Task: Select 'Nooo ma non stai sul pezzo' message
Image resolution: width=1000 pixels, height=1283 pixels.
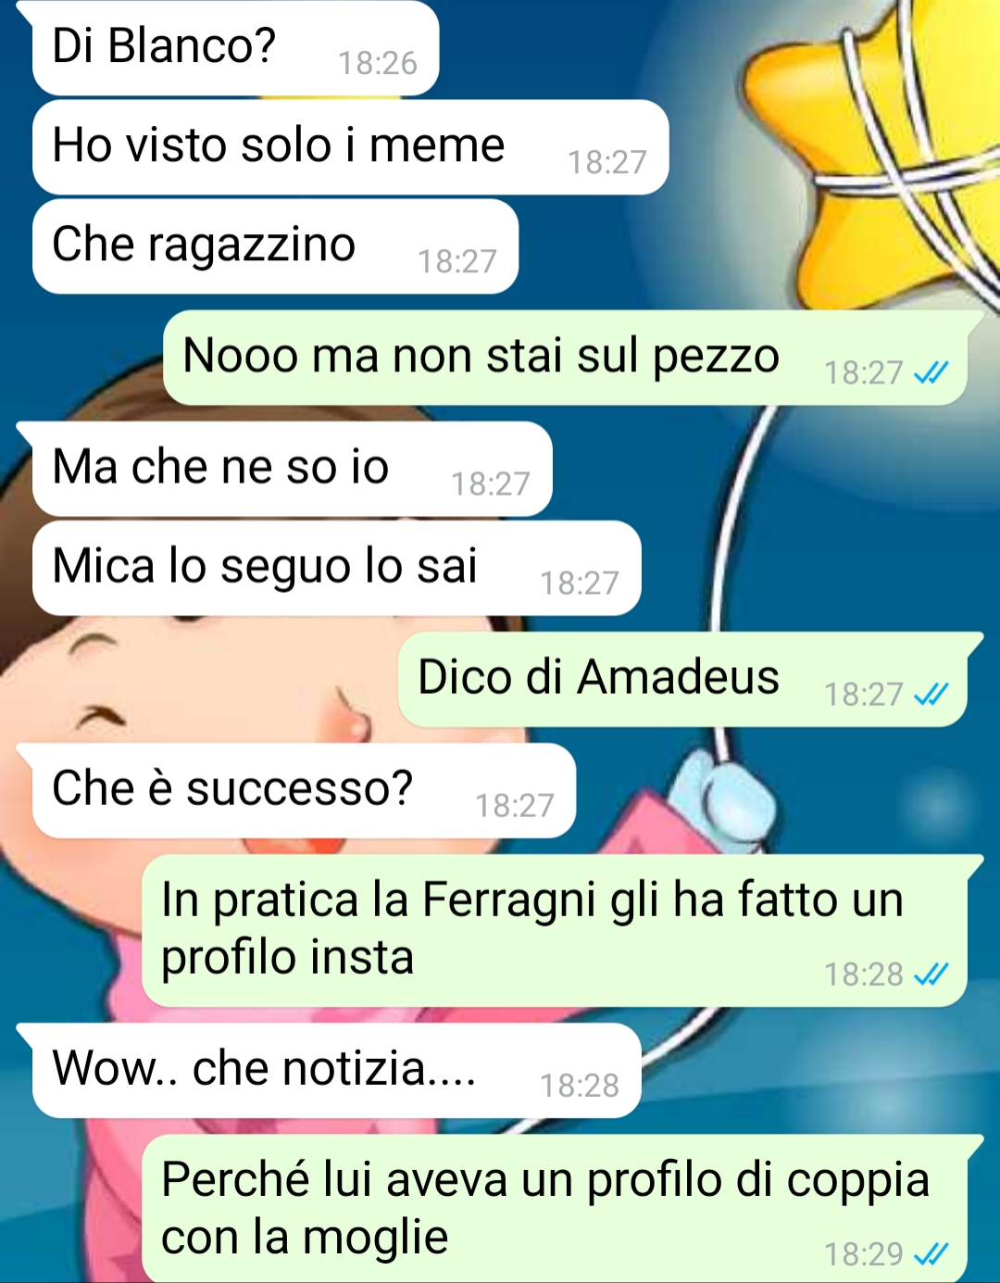Action: pyautogui.click(x=565, y=358)
